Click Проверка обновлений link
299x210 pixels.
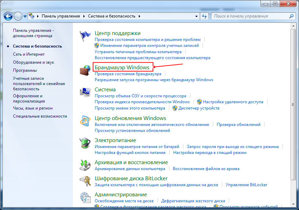click(x=239, y=125)
